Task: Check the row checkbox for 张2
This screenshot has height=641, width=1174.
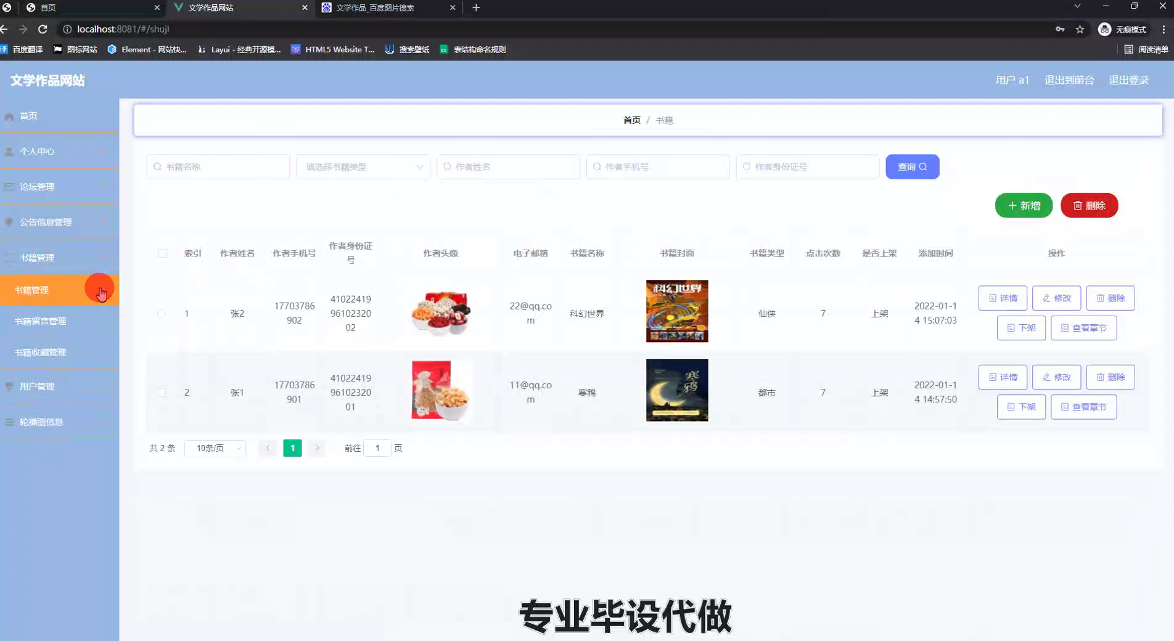Action: [161, 313]
